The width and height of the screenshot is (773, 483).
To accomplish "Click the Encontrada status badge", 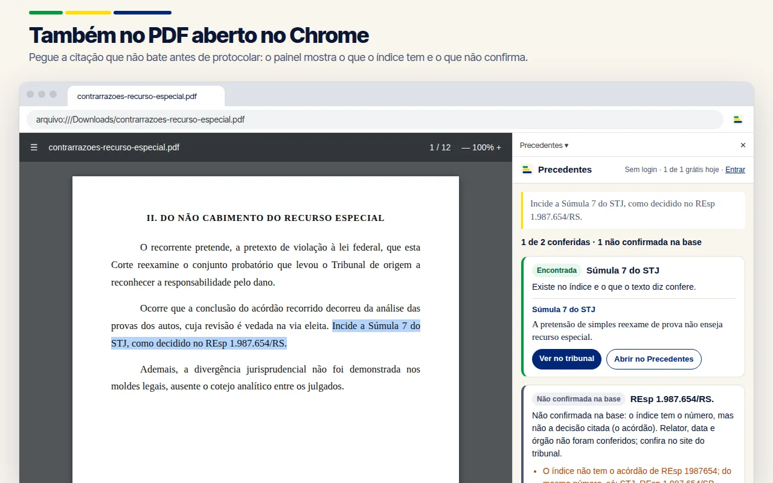I will point(557,270).
